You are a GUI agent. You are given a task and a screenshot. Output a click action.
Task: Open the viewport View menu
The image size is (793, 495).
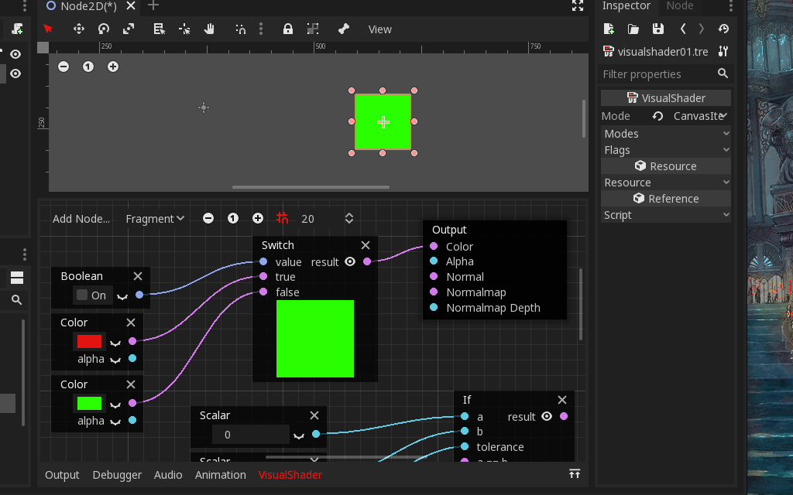click(379, 29)
